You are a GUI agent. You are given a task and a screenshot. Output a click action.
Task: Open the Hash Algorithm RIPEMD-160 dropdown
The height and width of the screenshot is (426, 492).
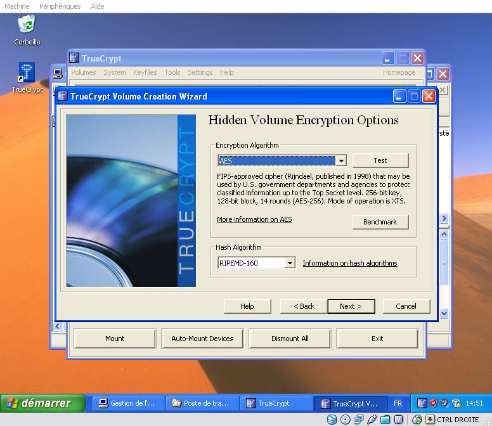(x=290, y=263)
